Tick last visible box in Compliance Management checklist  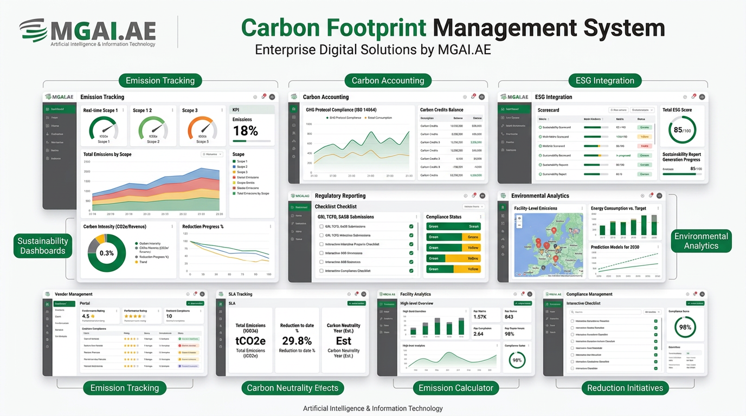(x=573, y=368)
